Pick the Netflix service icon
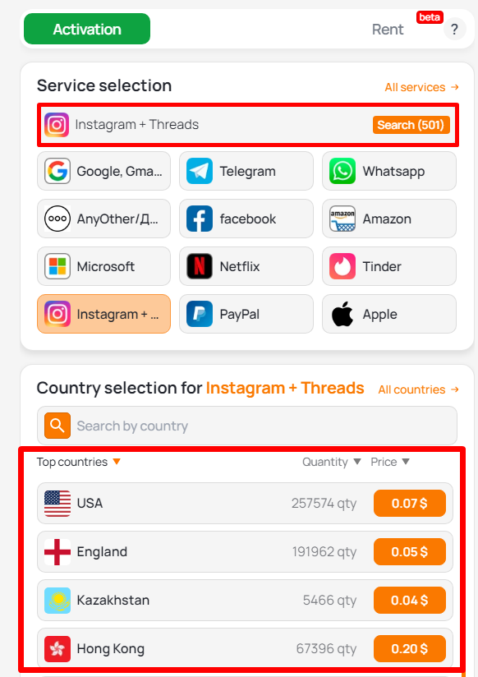The height and width of the screenshot is (677, 478). (x=200, y=266)
